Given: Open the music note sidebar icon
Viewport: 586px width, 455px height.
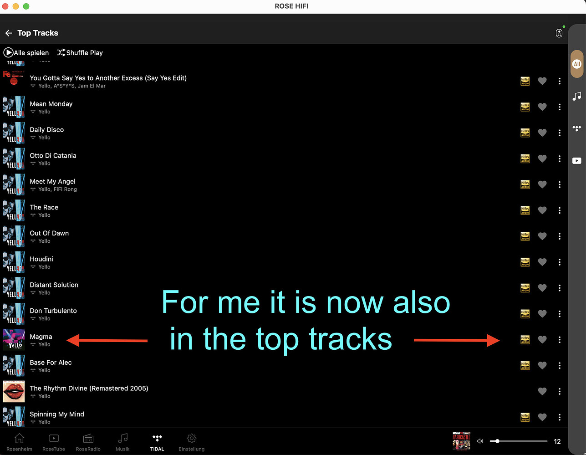Looking at the screenshot, I should click(577, 96).
